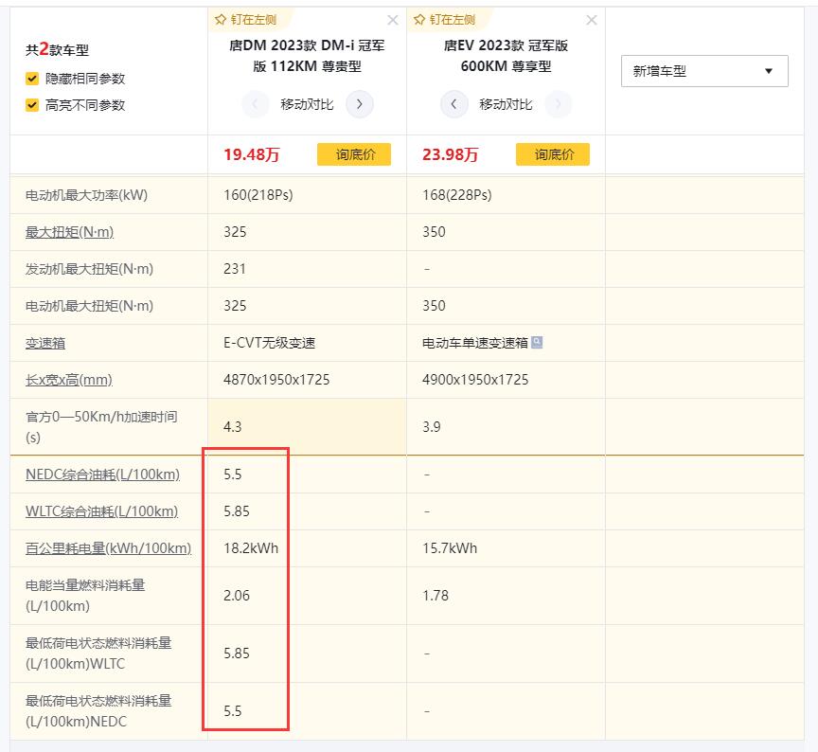Screen dimensions: 818x752
Task: Open WLTC综合油耗(L/100km) link
Action: [101, 510]
